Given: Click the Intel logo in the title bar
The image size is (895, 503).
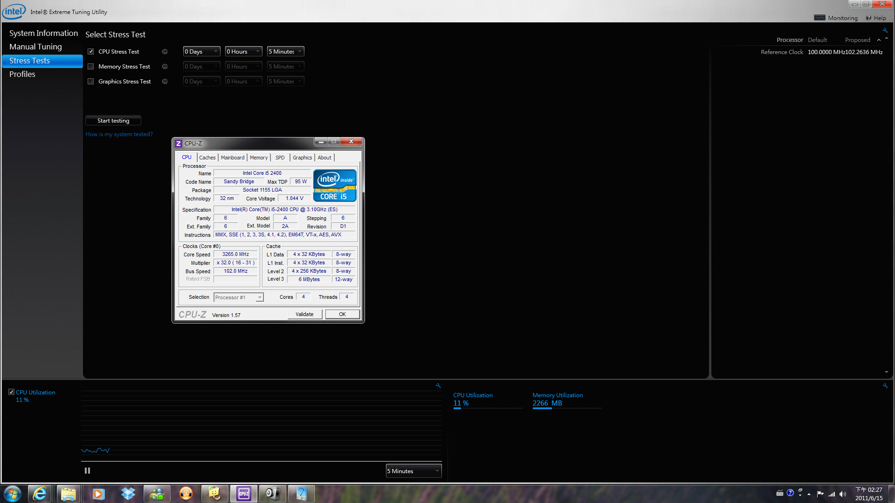Looking at the screenshot, I should [x=14, y=11].
